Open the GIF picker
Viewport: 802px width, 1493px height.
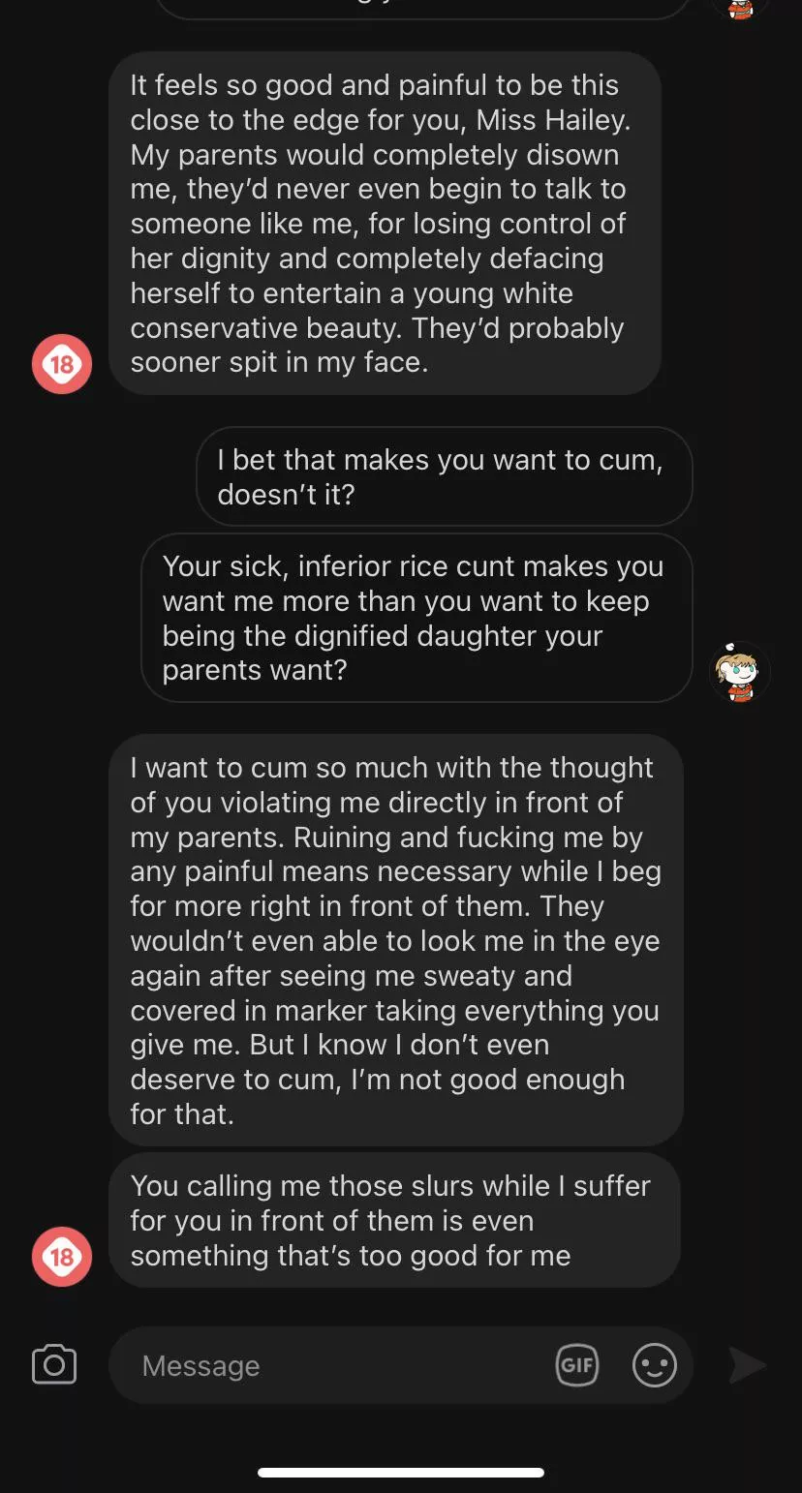[576, 1365]
